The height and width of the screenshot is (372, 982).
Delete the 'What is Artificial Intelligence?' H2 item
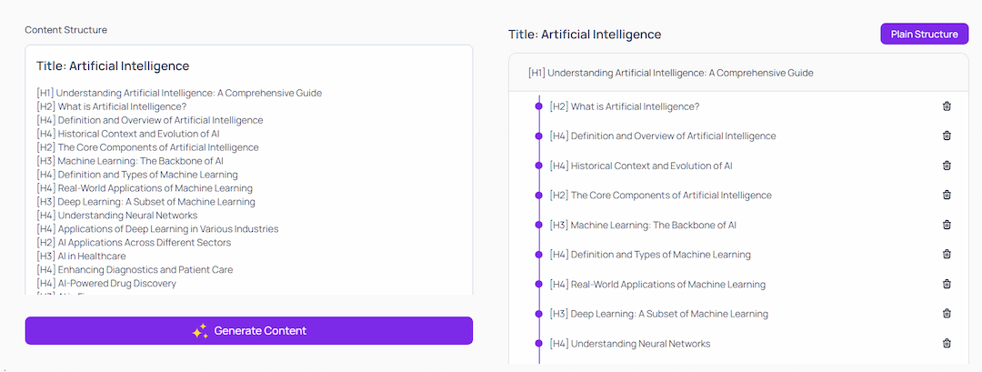(947, 106)
